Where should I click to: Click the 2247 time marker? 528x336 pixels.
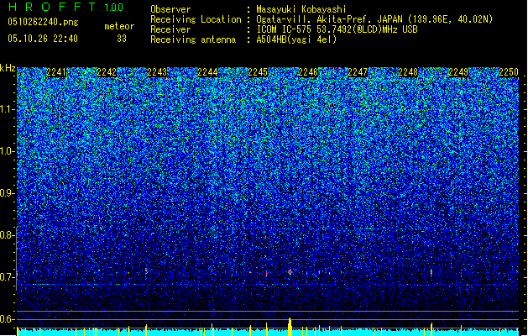coord(358,72)
